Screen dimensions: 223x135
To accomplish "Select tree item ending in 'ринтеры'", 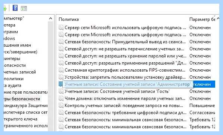I will pos(12,59).
